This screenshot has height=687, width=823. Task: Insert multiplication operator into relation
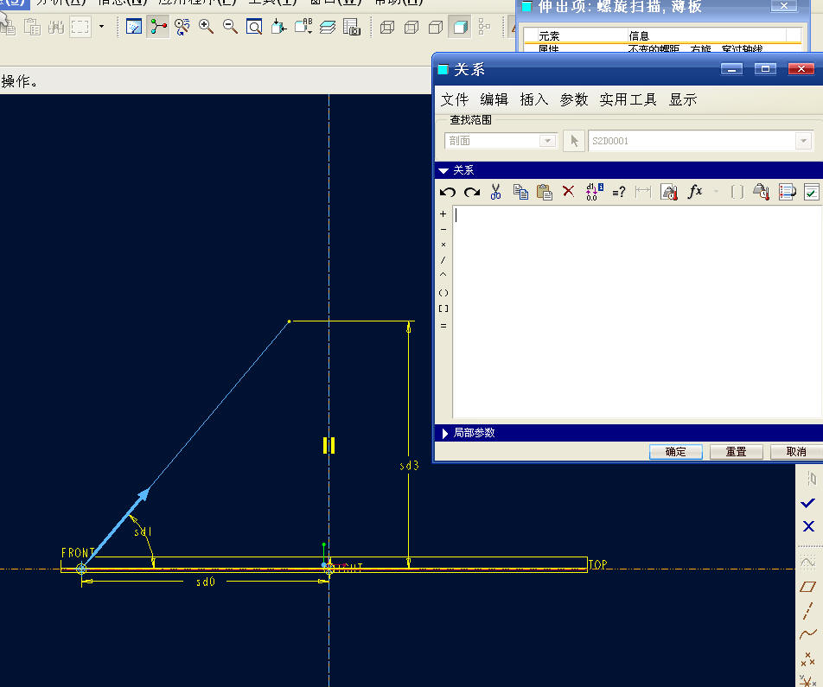[443, 245]
